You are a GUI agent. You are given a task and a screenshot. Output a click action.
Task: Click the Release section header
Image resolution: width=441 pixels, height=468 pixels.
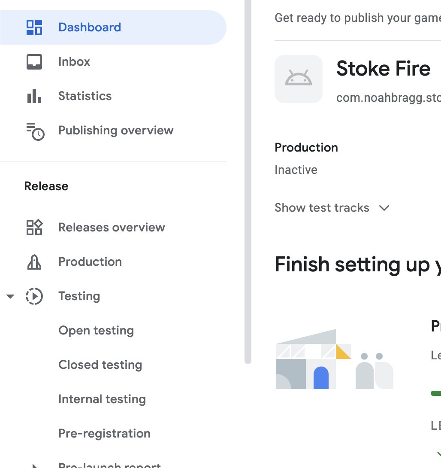click(x=46, y=186)
